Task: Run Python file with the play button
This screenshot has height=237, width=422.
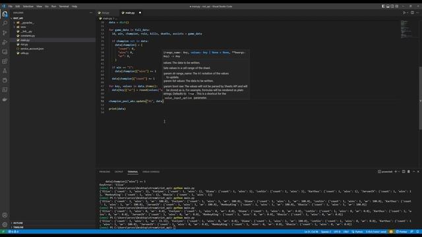Action: point(404,13)
